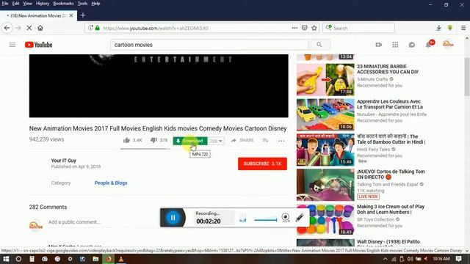Open page actions three-dot menu in address bar
This screenshot has height=264, width=470.
pyautogui.click(x=294, y=28)
